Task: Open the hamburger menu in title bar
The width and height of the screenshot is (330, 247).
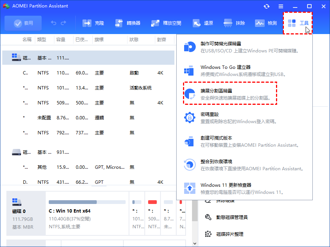Action: pos(281,6)
